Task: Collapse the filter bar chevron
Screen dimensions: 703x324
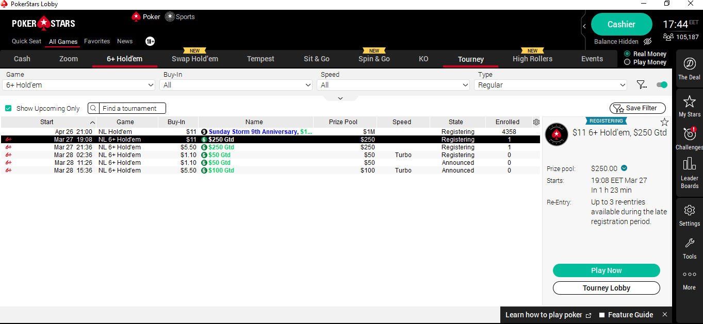Action: [x=340, y=98]
